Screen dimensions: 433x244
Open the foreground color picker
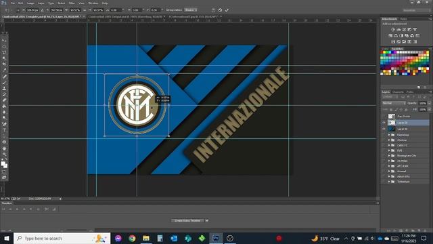coord(3,164)
